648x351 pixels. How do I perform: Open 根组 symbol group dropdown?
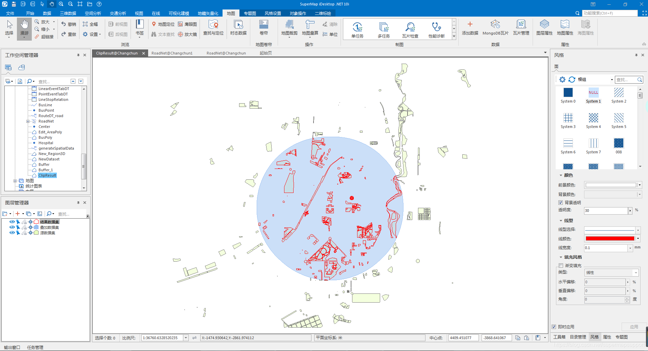tap(611, 80)
